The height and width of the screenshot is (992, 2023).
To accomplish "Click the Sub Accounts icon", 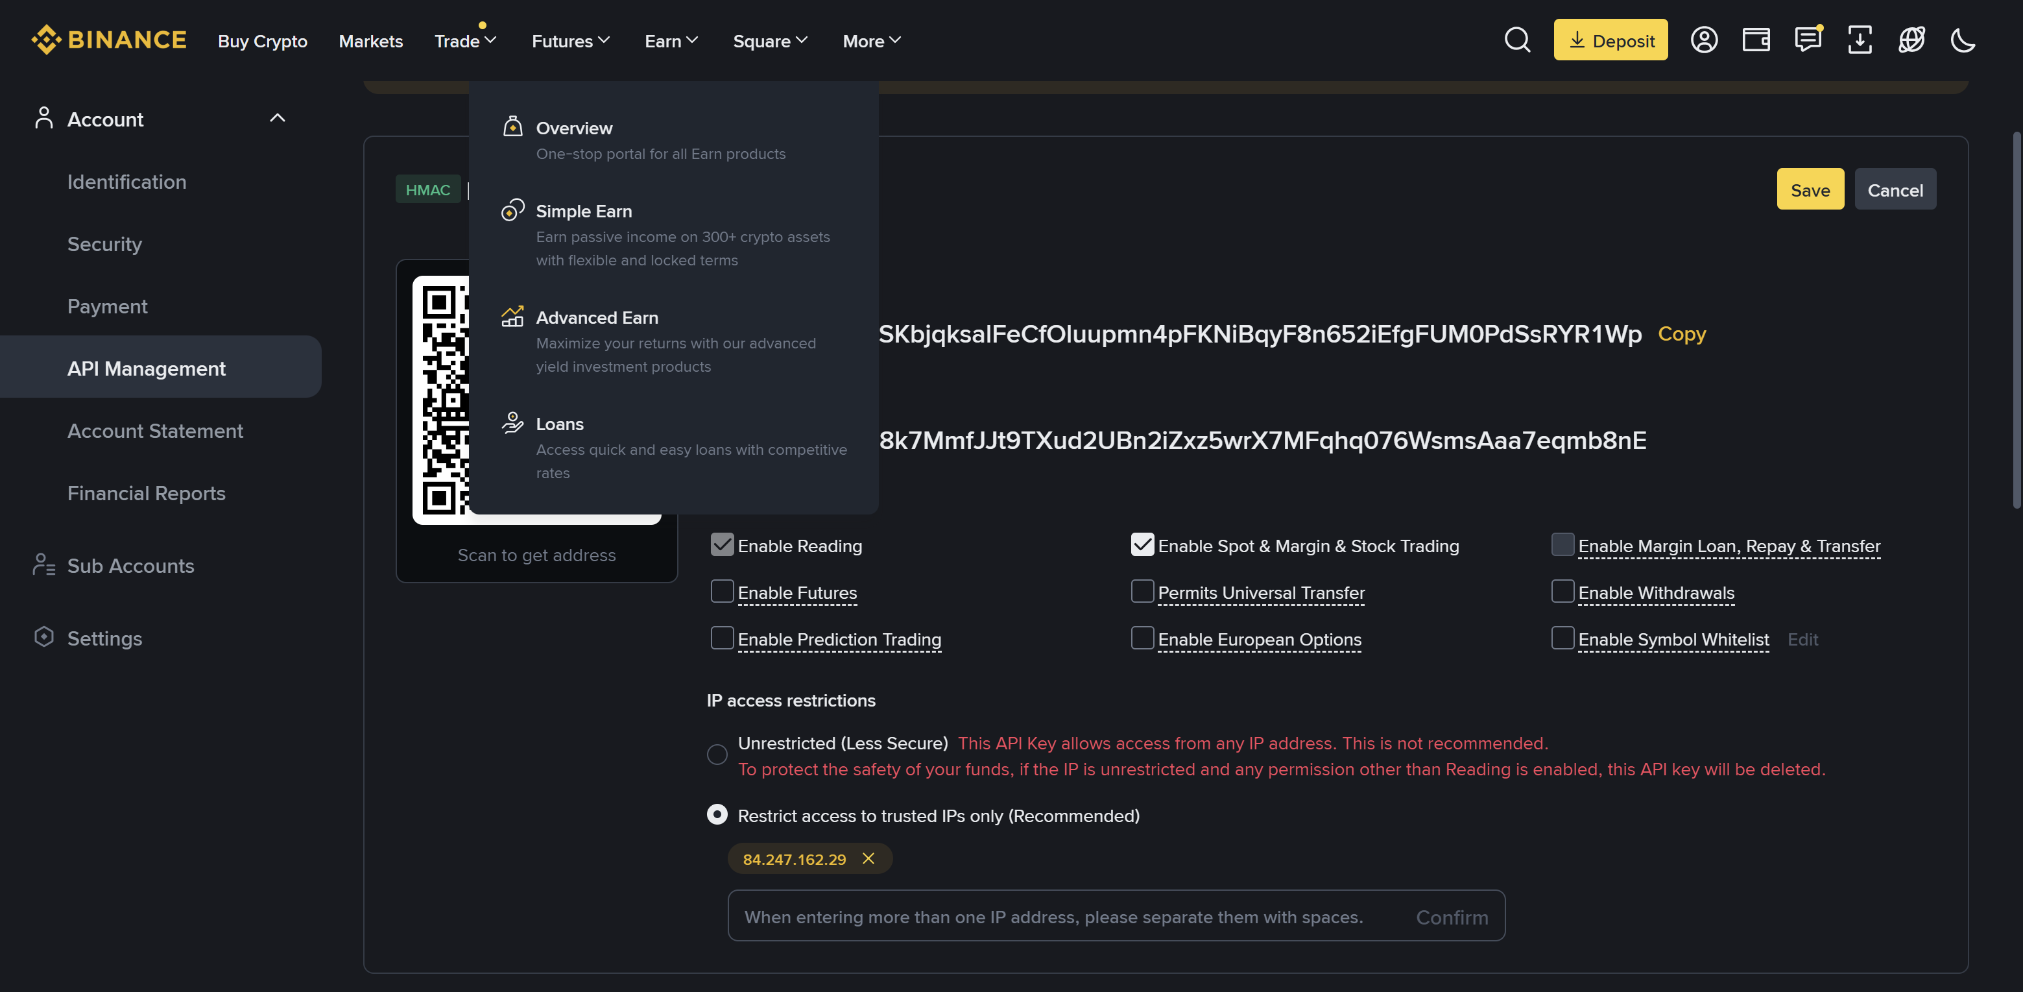I will click(44, 564).
